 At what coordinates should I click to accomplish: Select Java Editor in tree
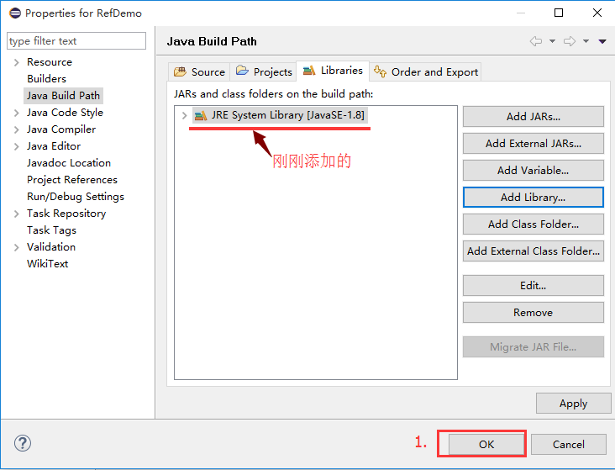[x=54, y=146]
